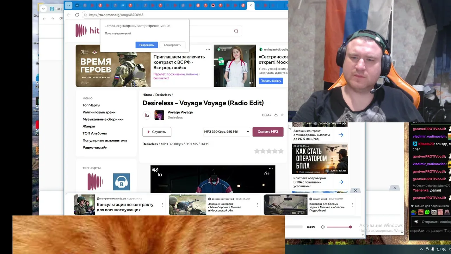Unmute the video ad
The width and height of the screenshot is (451, 254).
pyautogui.click(x=155, y=170)
